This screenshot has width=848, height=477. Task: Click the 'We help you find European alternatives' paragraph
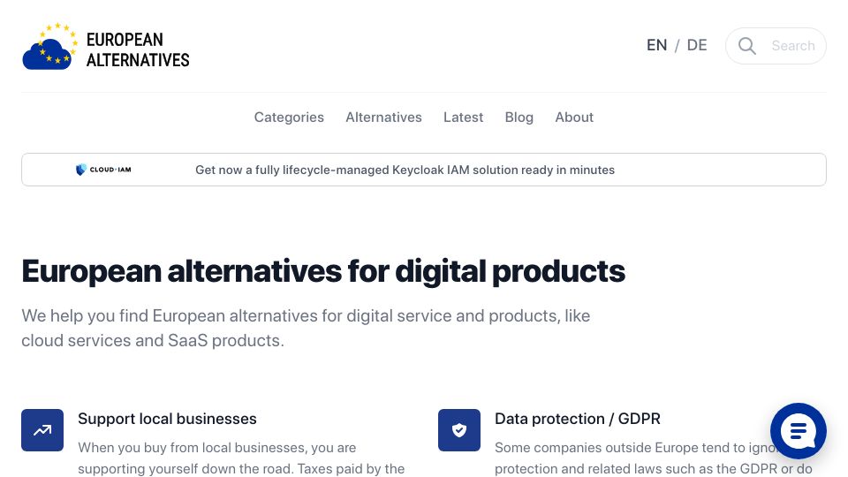click(x=306, y=328)
